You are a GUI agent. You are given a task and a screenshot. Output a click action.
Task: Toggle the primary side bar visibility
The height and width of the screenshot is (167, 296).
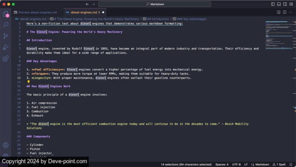[273, 4]
